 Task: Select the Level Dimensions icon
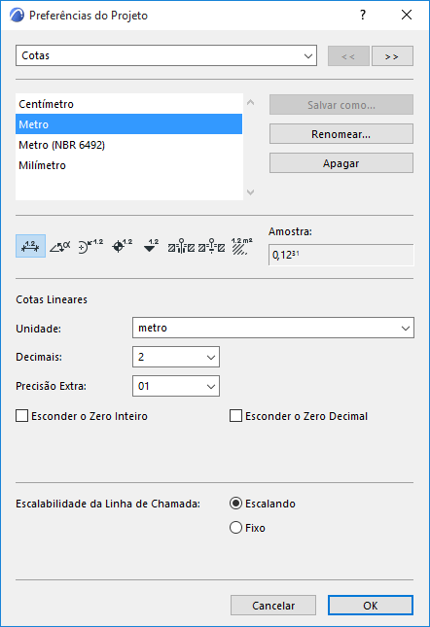[x=122, y=246]
